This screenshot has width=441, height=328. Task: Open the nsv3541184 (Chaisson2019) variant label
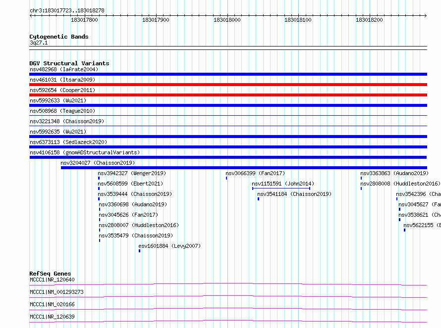(294, 194)
